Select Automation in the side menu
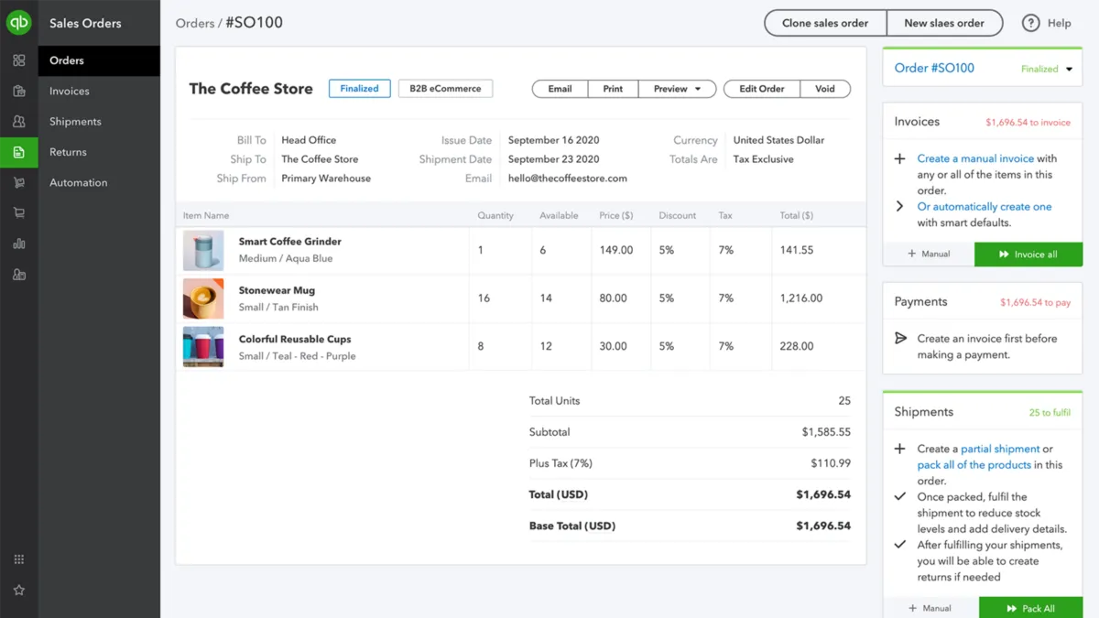This screenshot has height=618, width=1099. [x=78, y=183]
